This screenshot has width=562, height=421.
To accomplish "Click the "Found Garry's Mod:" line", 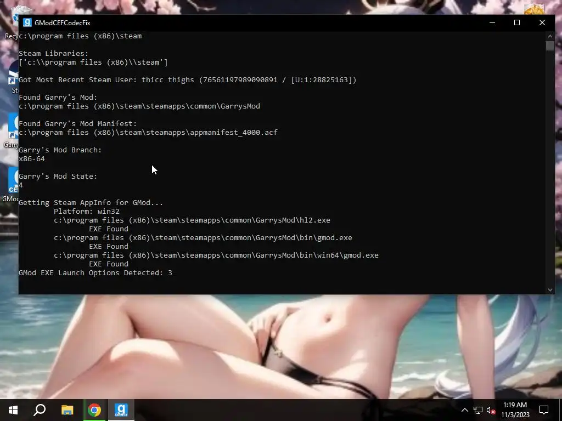I will (58, 98).
